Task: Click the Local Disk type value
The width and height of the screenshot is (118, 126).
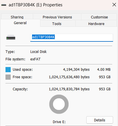Action: pyautogui.click(x=38, y=52)
